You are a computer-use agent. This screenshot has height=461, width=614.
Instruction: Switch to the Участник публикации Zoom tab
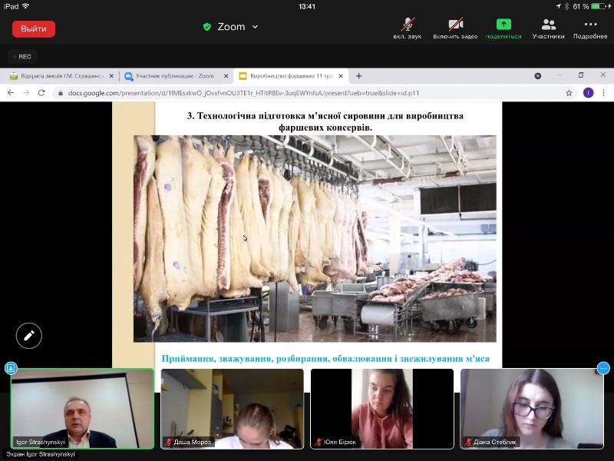[x=176, y=76]
